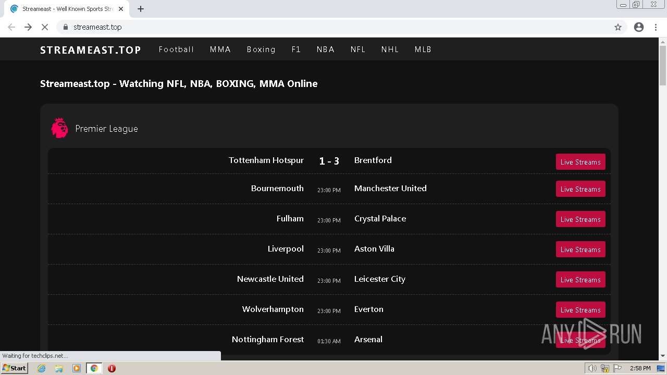The width and height of the screenshot is (667, 375).
Task: Open the NBA menu item
Action: point(326,49)
